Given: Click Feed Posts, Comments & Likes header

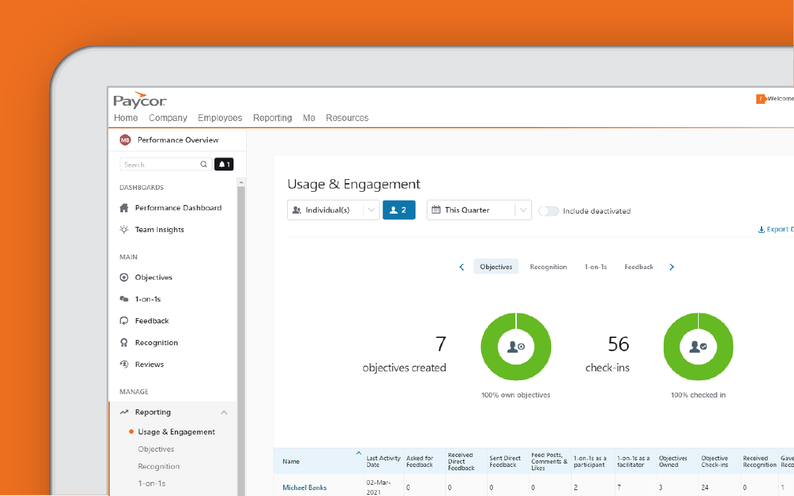Looking at the screenshot, I should tap(549, 462).
